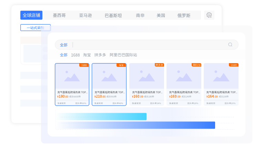The height and width of the screenshot is (150, 262).
Task: Click the search magnifier icon
Action: (230, 44)
